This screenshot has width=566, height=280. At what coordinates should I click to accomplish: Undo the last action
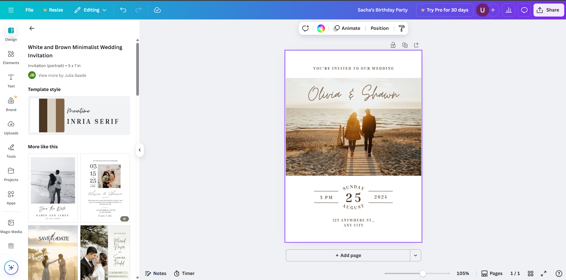[123, 10]
